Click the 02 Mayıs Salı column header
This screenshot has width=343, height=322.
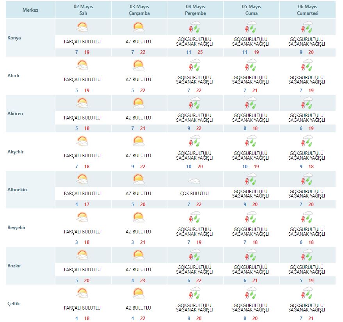pyautogui.click(x=82, y=10)
